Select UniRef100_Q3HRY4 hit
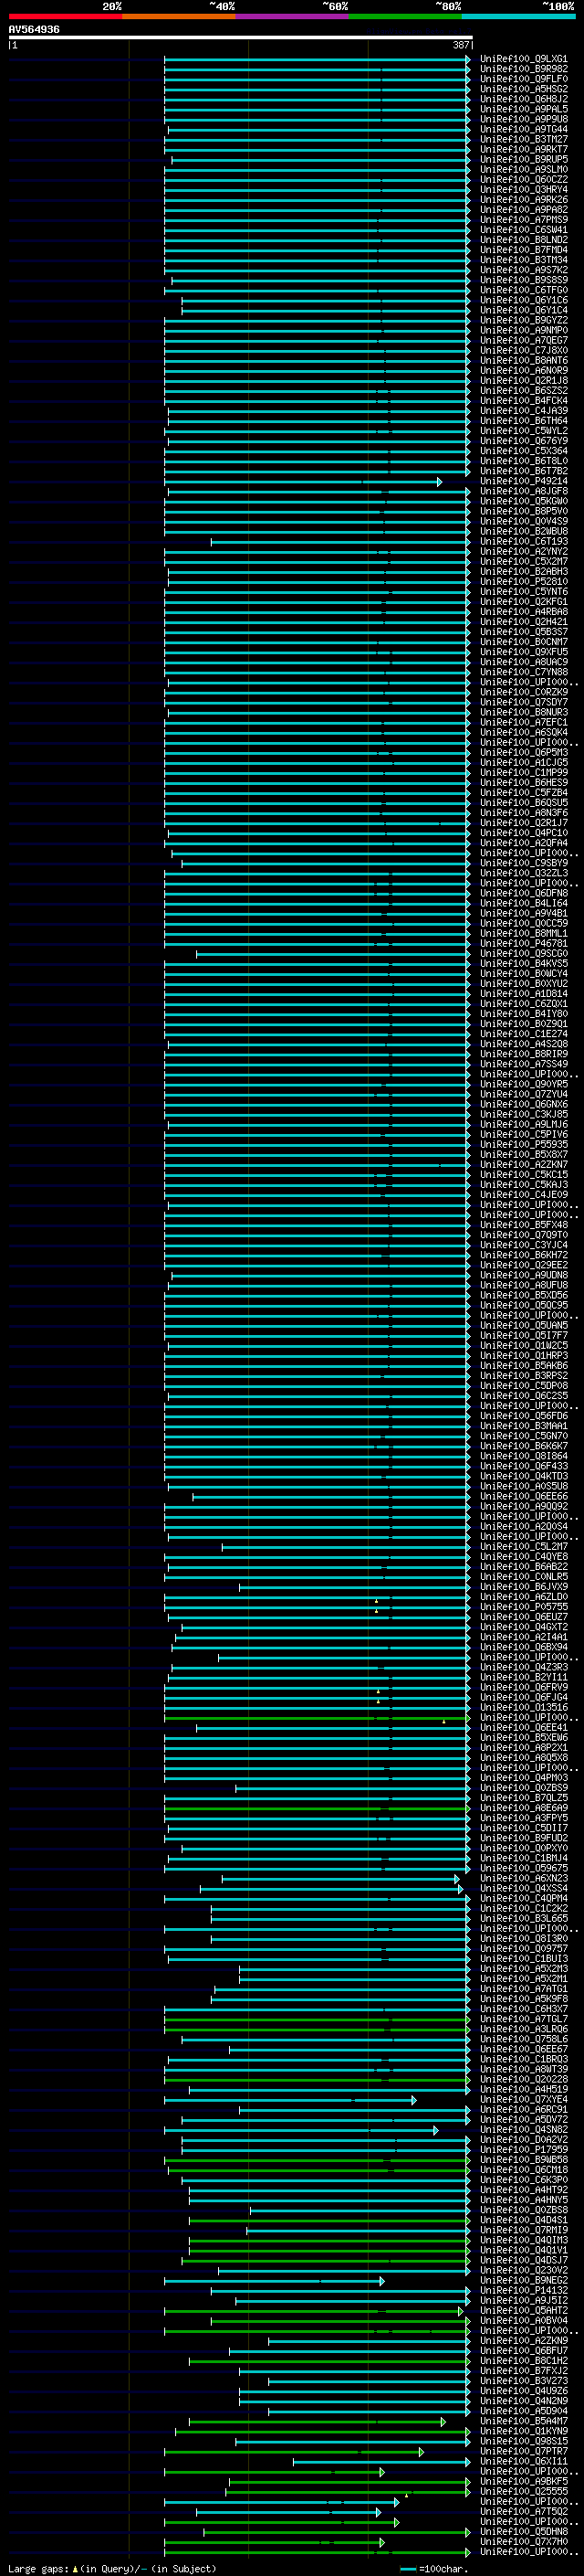Screen dimensions: 584x2576 (524, 190)
